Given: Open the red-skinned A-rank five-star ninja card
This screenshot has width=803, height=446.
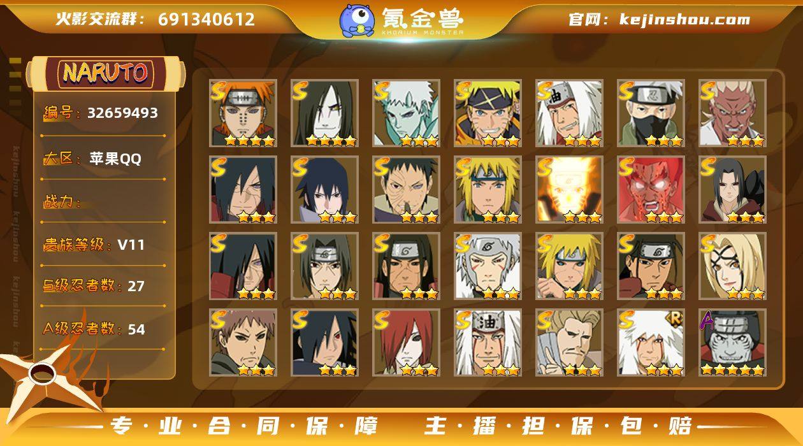Looking at the screenshot, I should (732, 343).
